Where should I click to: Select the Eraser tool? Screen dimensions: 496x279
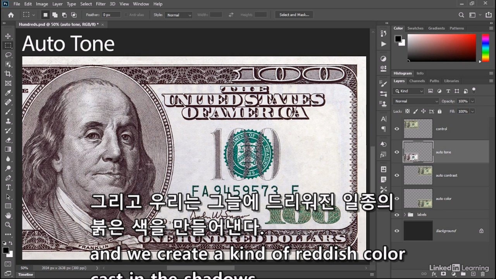tap(8, 140)
